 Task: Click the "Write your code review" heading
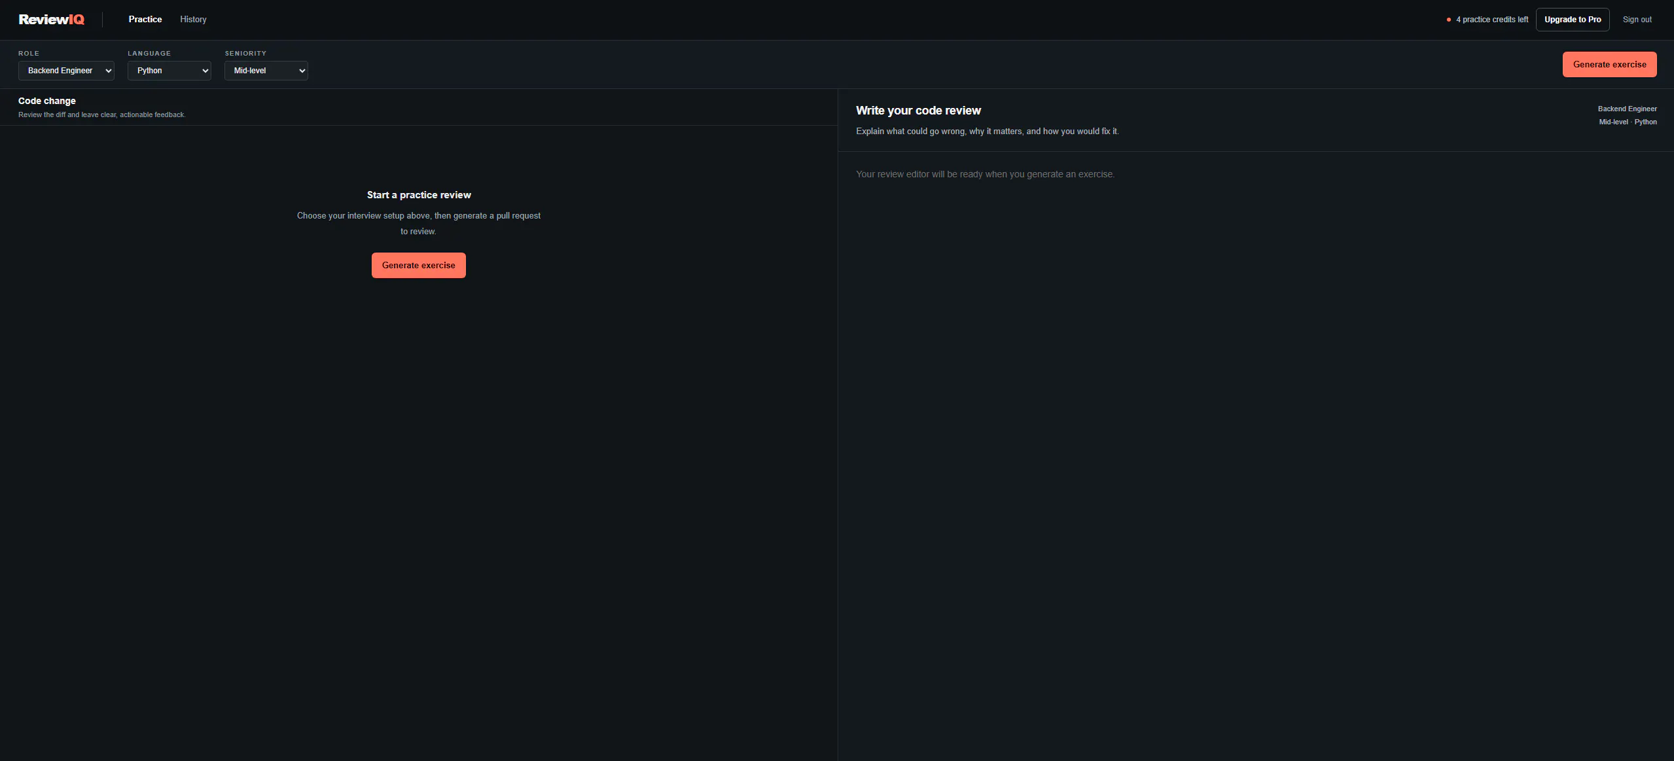tap(918, 111)
